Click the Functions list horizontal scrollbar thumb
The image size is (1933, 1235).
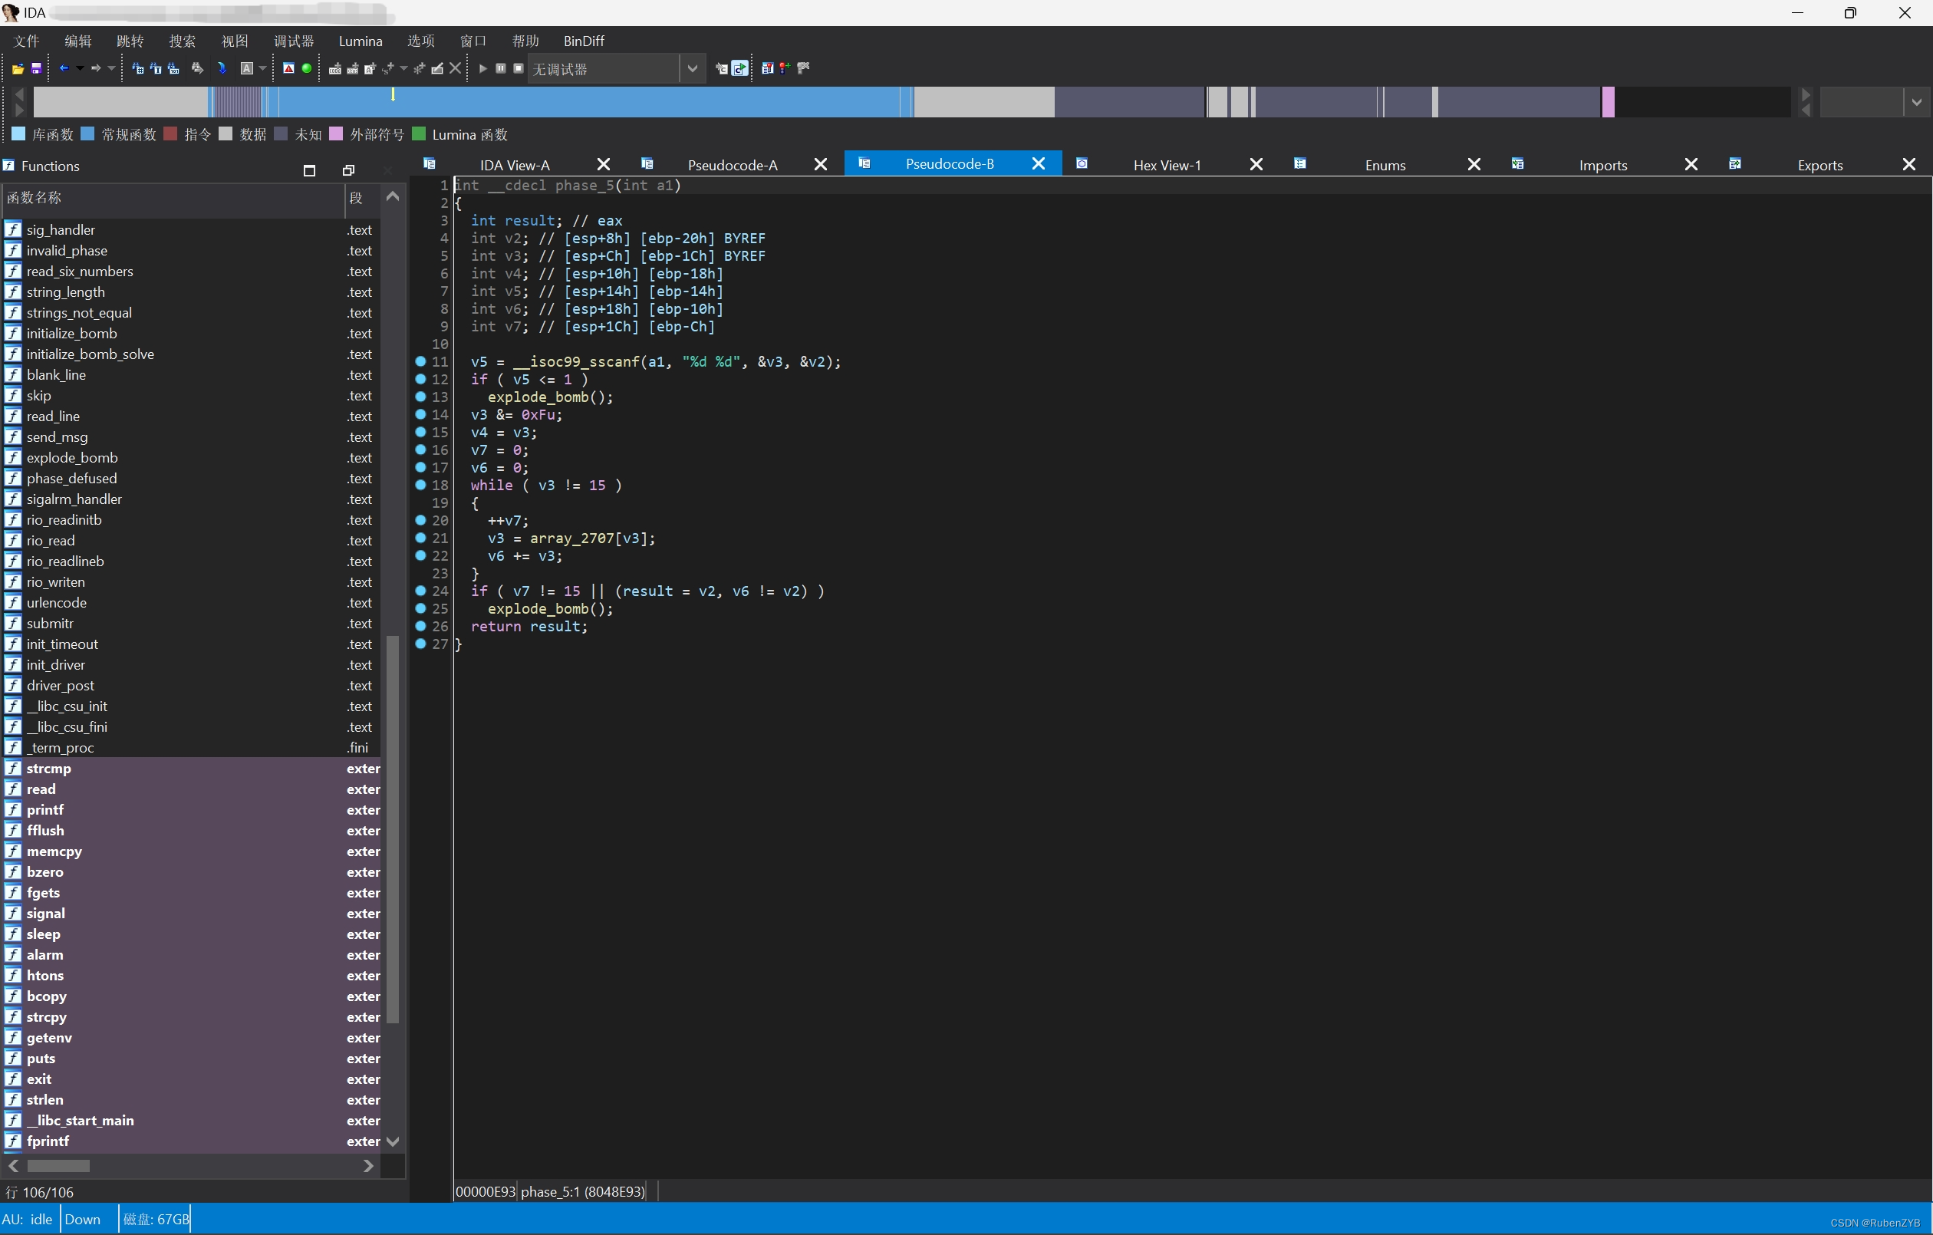(58, 1165)
